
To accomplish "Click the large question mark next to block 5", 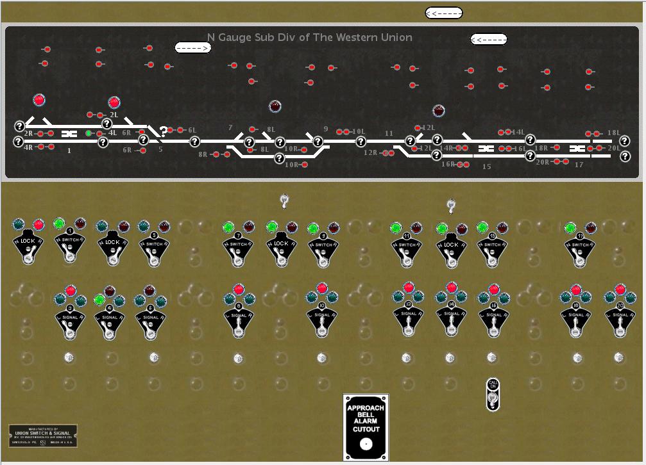I will click(x=163, y=132).
